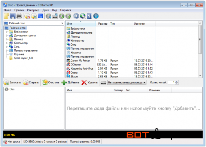The height and width of the screenshot is (147, 206).
Task: Open the Файл menu
Action: (x=7, y=10)
